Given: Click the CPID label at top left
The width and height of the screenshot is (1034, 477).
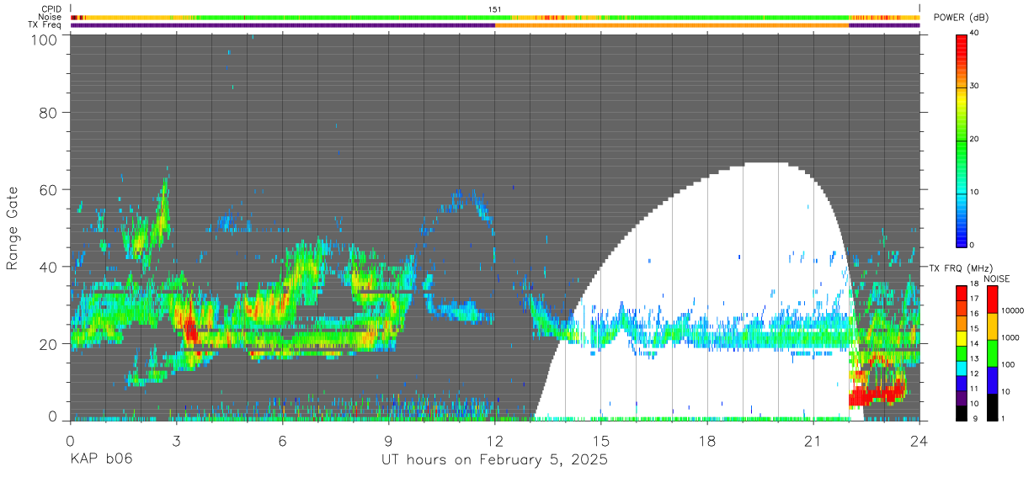Looking at the screenshot, I should (51, 9).
